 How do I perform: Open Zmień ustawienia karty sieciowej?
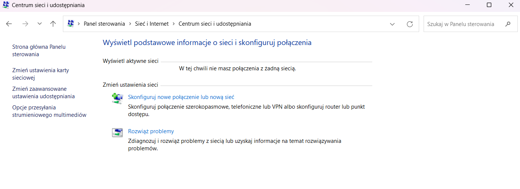point(41,74)
